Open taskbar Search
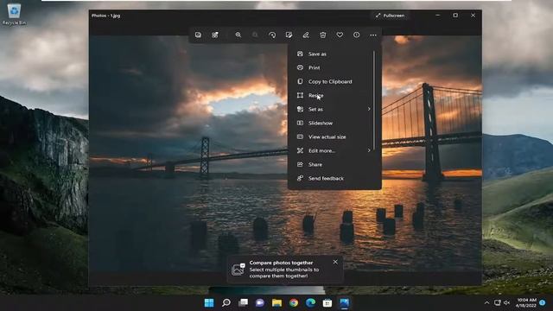The image size is (553, 311). click(x=226, y=303)
